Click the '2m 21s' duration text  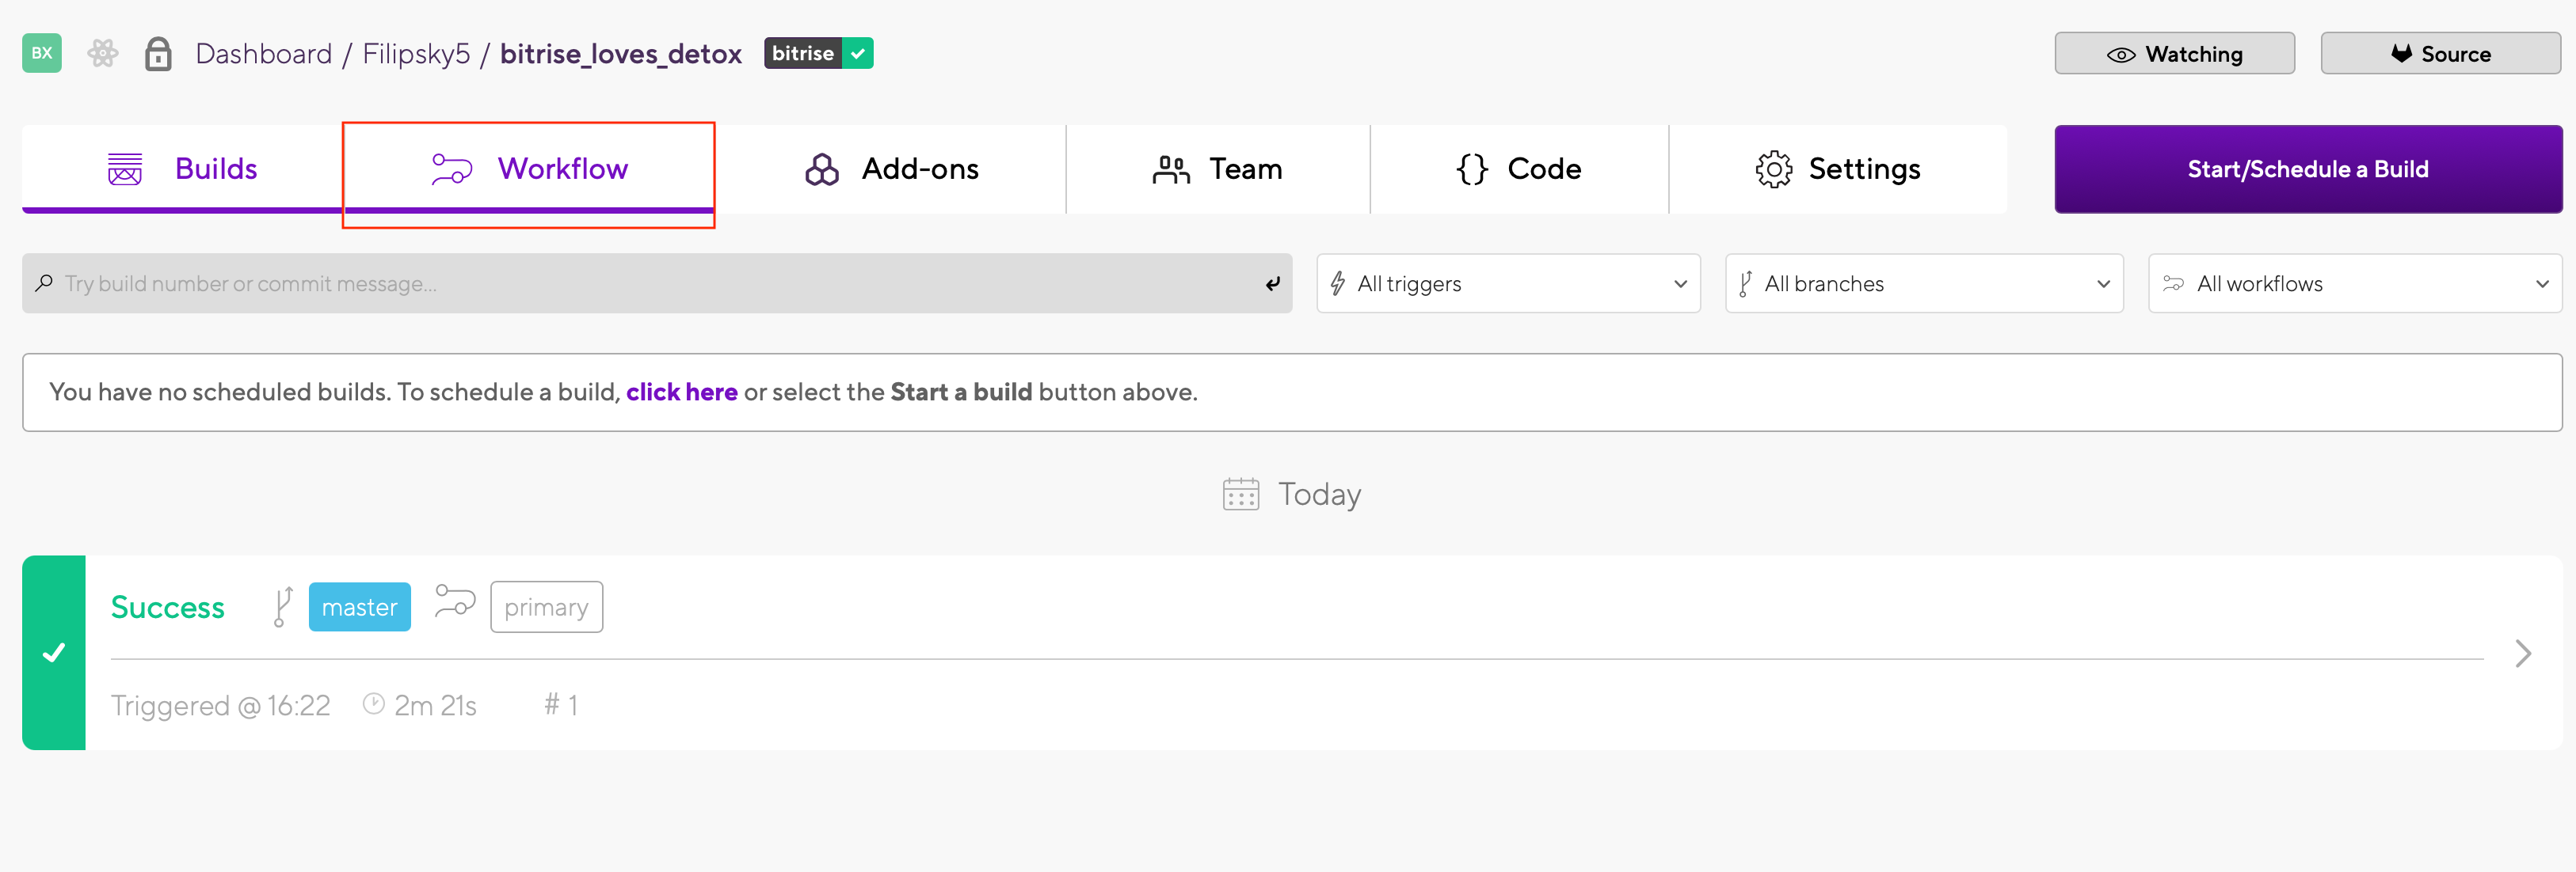(x=435, y=706)
